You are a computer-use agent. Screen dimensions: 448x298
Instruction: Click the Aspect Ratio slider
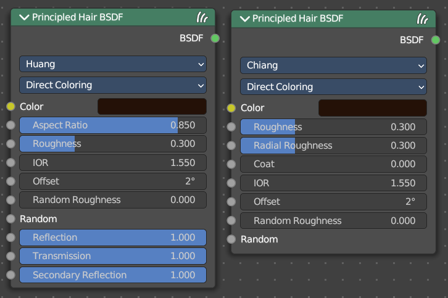(x=113, y=125)
